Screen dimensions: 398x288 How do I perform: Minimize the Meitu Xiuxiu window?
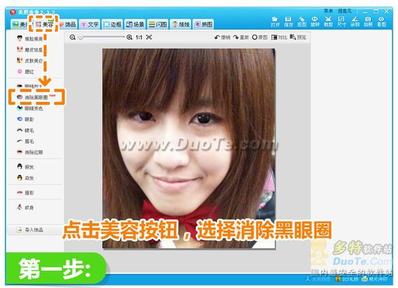point(365,11)
